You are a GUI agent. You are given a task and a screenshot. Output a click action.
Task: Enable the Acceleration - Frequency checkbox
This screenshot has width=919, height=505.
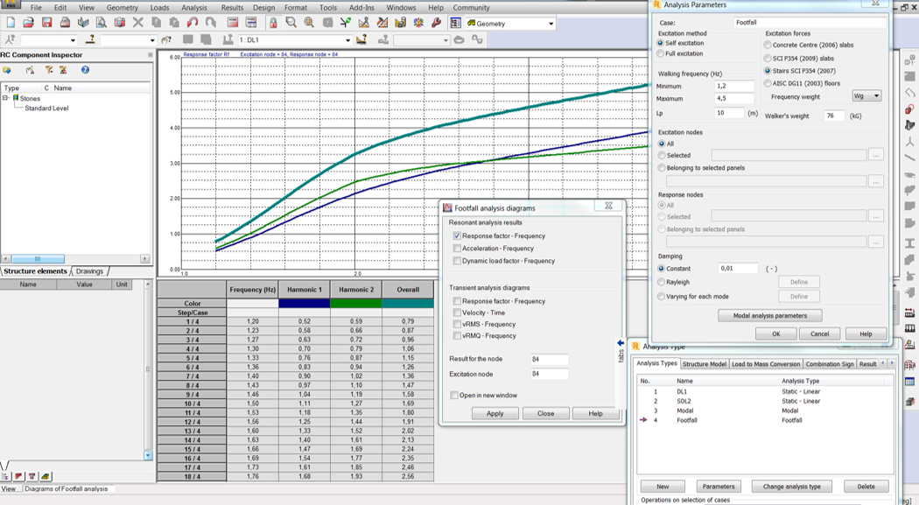[457, 249]
